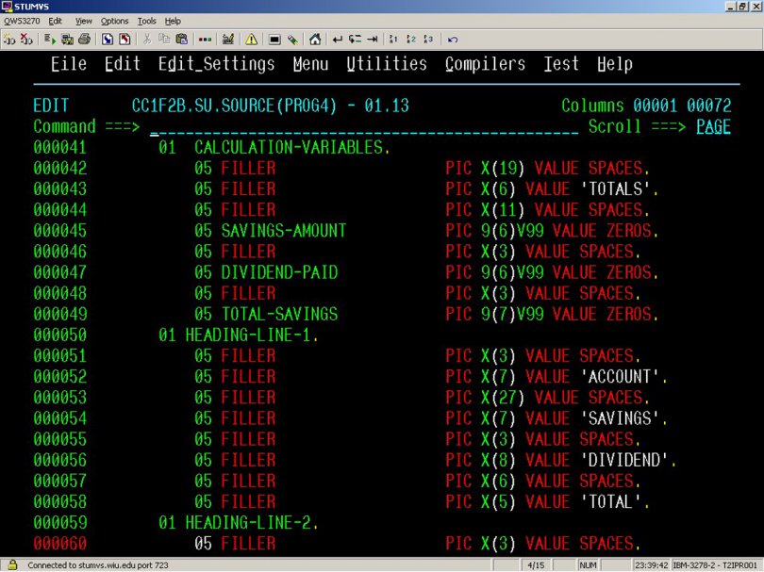The width and height of the screenshot is (764, 572).
Task: Click the black screen icon in toolbar
Action: coord(274,40)
